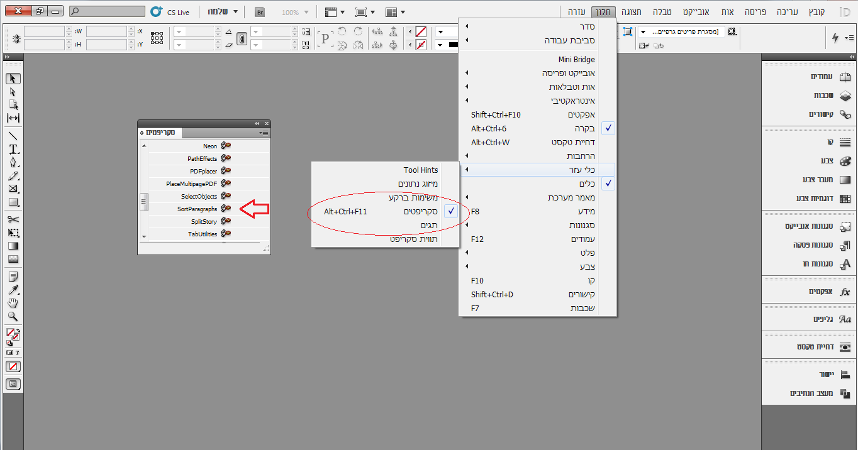Toggle the כלים (Tools) checked window item
This screenshot has width=858, height=450.
(x=538, y=184)
